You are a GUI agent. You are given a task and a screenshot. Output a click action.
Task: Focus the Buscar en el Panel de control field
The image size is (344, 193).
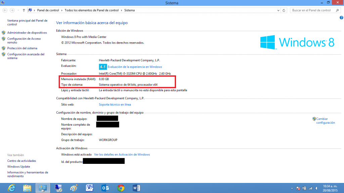[315, 10]
